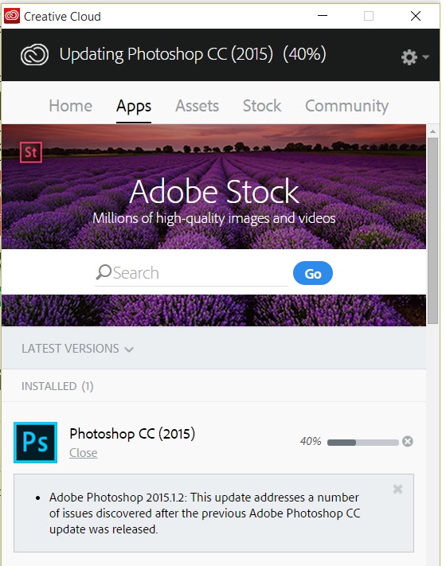Click the vertical scrollbar thumb
This screenshot has width=446, height=566.
[432, 230]
